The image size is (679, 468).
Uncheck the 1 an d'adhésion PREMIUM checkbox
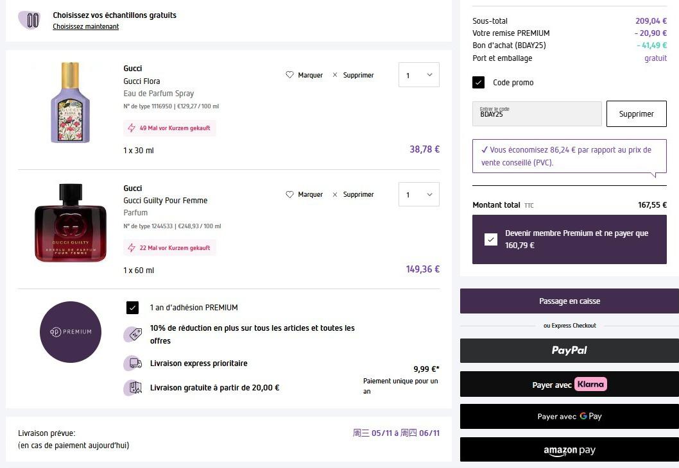(132, 308)
